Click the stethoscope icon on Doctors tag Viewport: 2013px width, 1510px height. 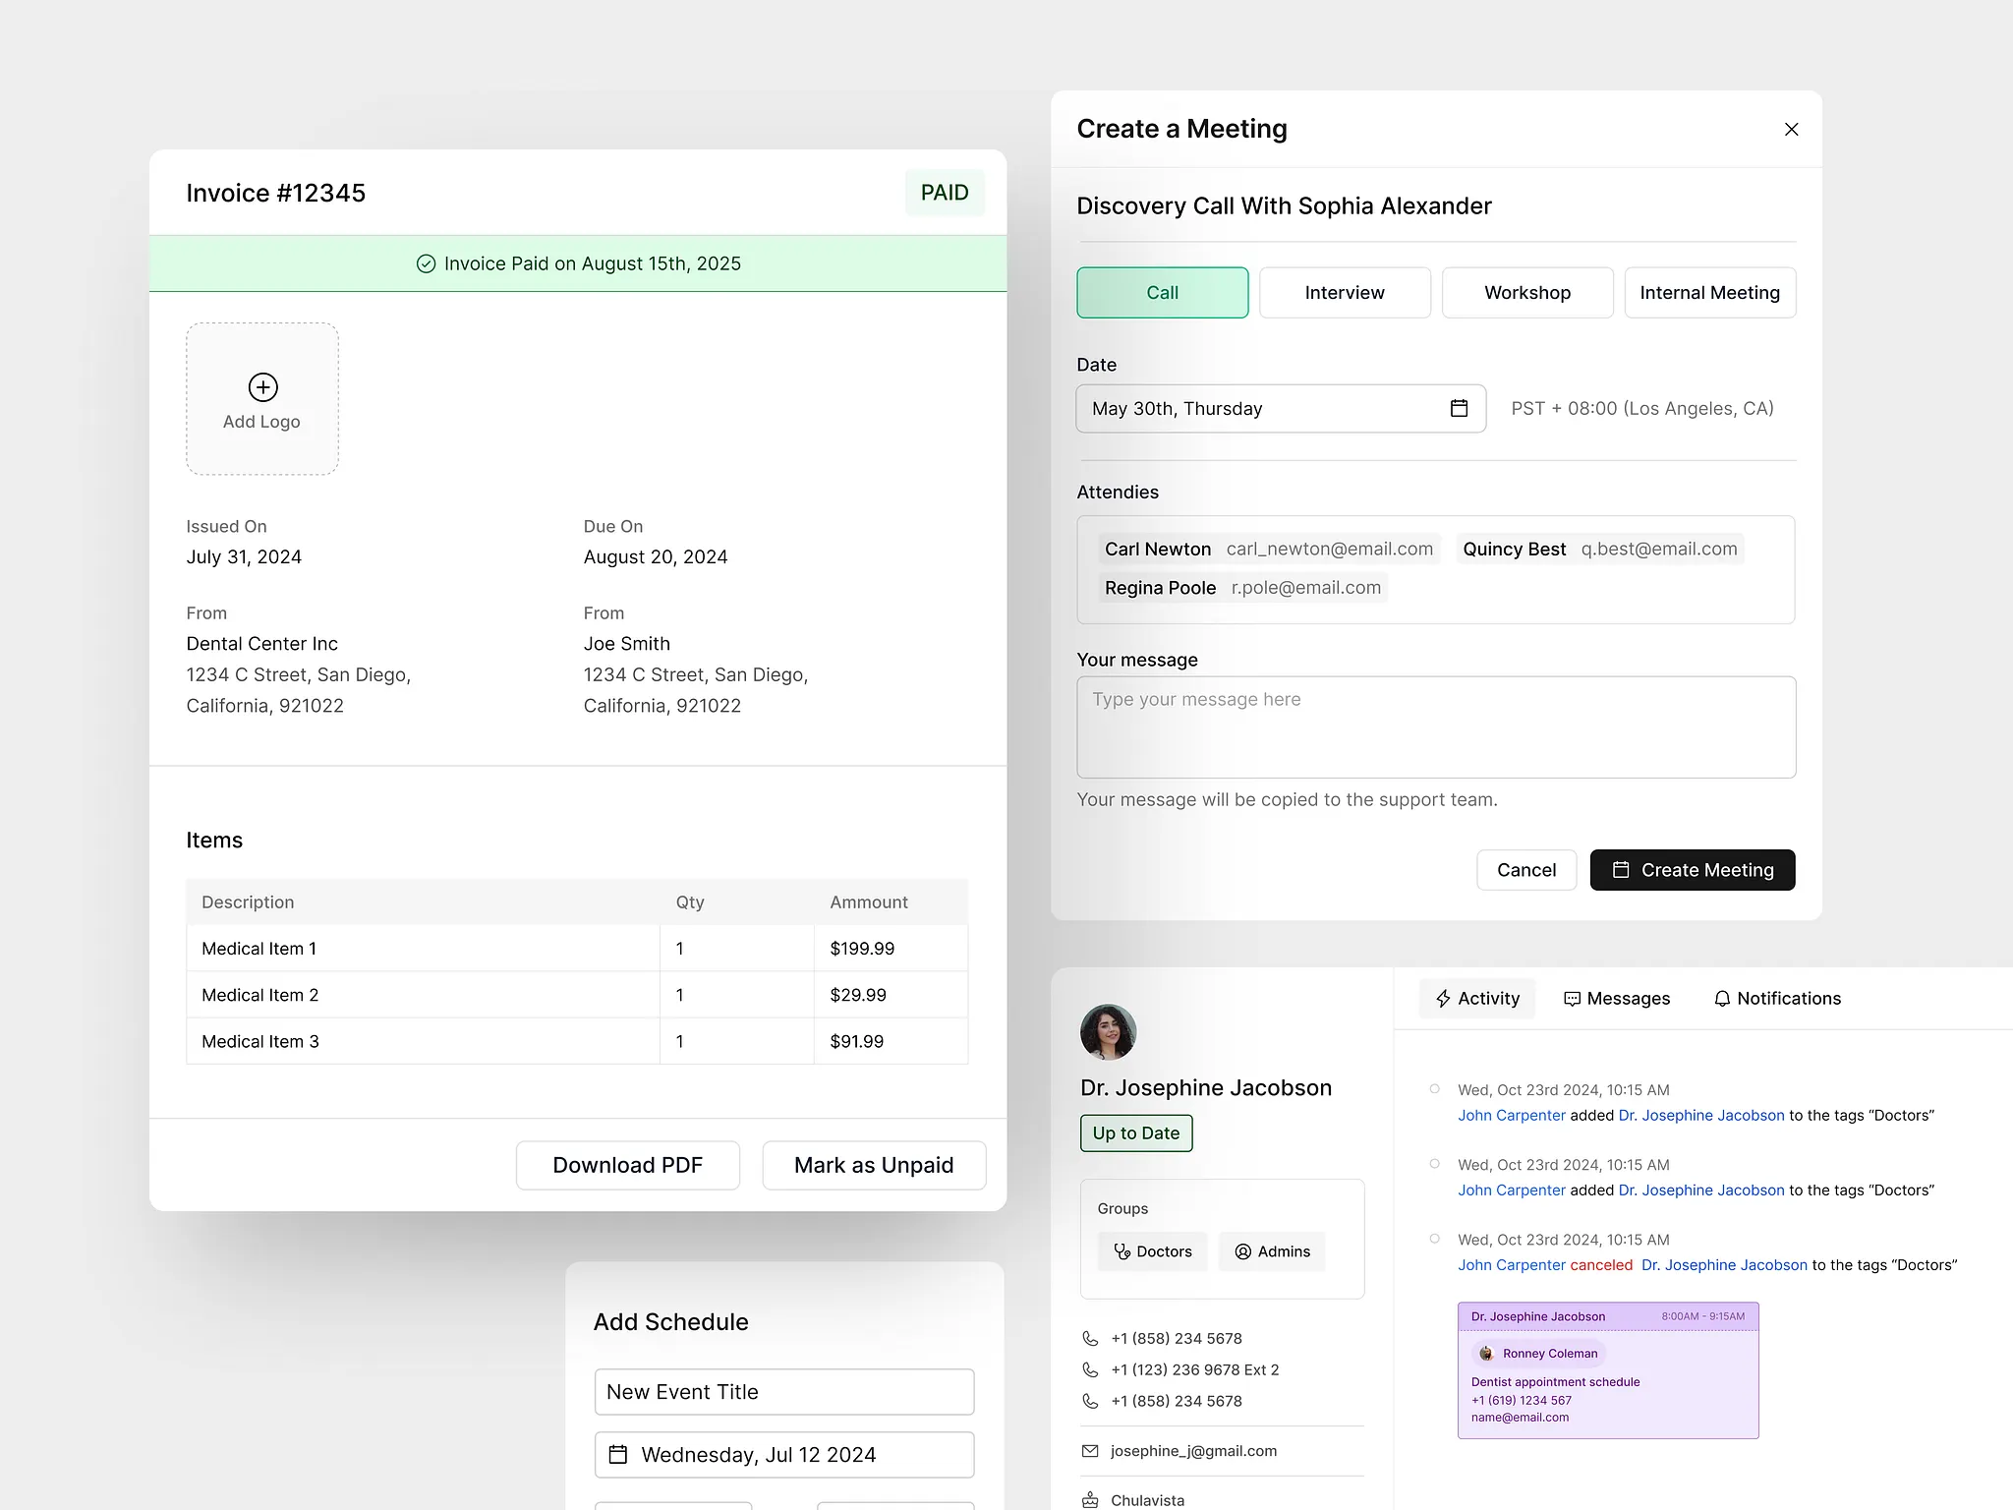click(1122, 1251)
